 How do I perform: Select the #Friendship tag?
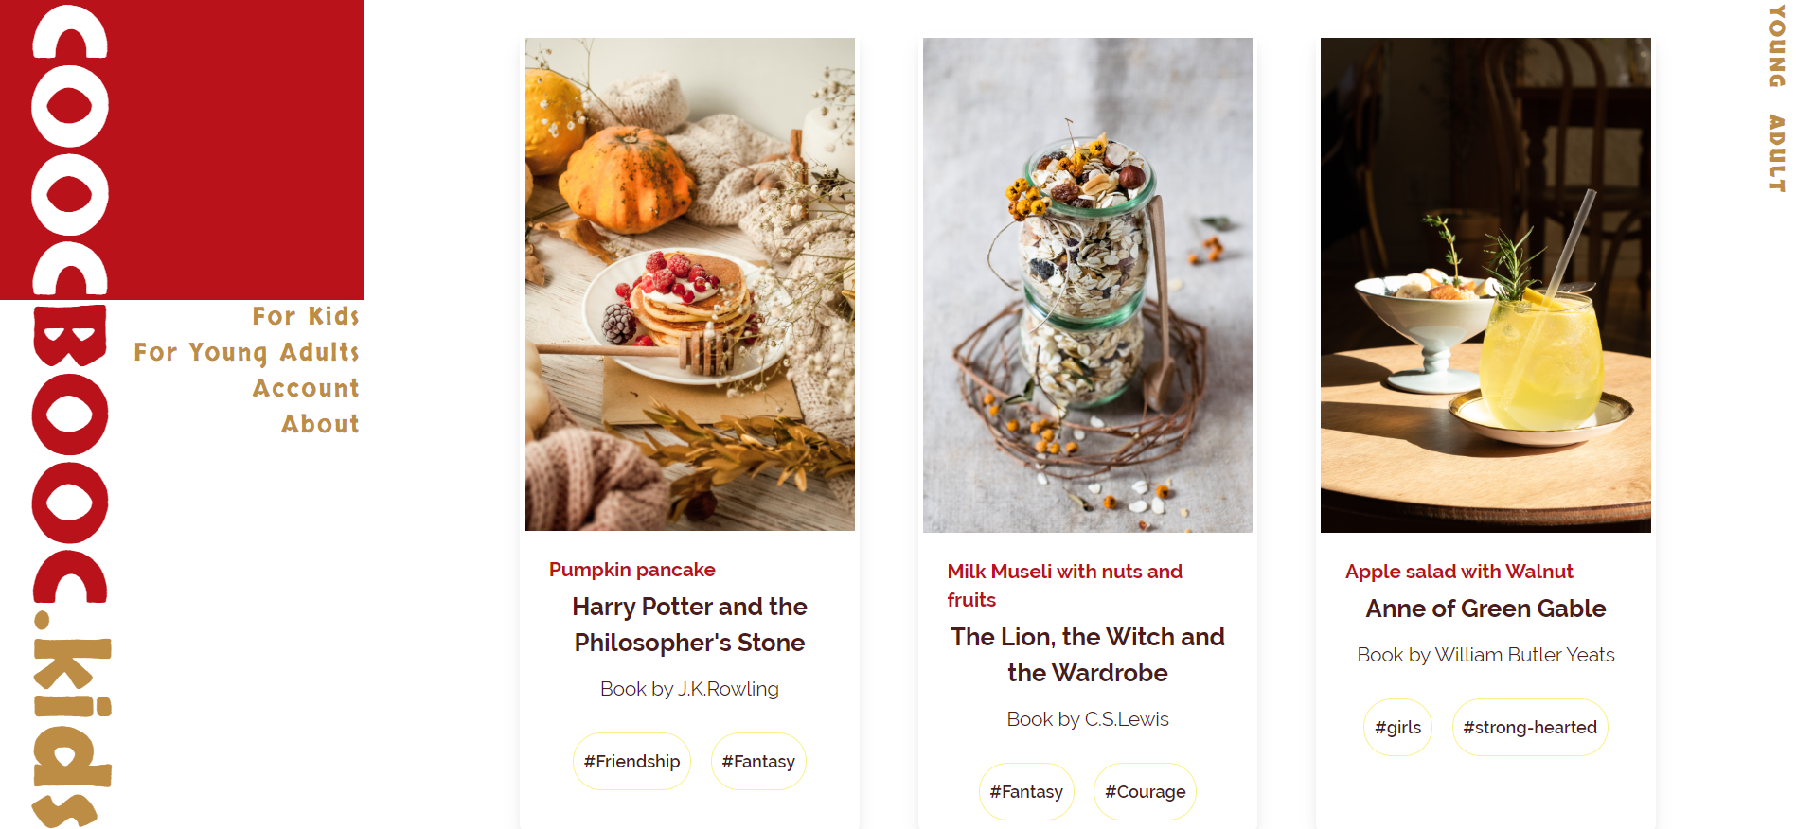tap(631, 761)
